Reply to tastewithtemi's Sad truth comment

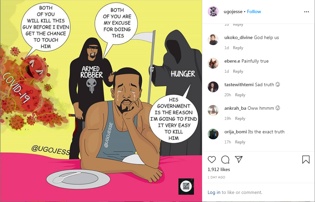pos(240,95)
